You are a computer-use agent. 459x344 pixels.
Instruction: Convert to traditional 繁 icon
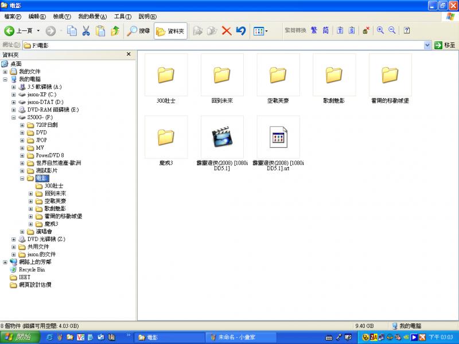coord(314,30)
